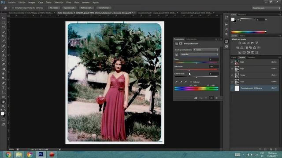
Task: Click the Saturación slider track
Action: (x=197, y=69)
